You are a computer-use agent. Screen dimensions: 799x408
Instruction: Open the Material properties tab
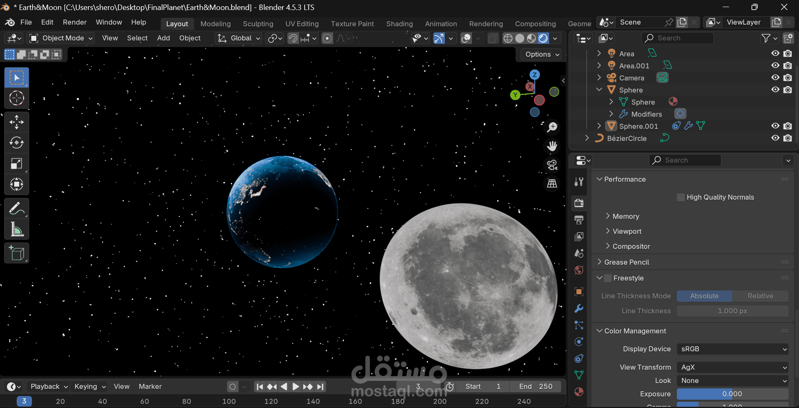tap(579, 392)
